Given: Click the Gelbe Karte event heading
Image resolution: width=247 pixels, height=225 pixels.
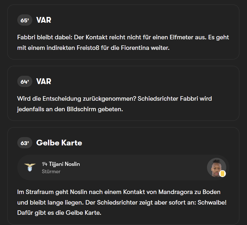Looking at the screenshot, I should tap(59, 143).
